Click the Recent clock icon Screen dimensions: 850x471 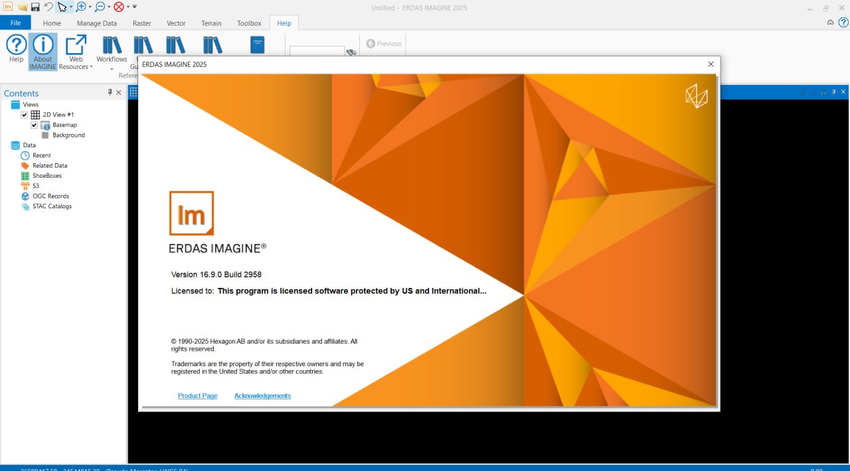(25, 155)
